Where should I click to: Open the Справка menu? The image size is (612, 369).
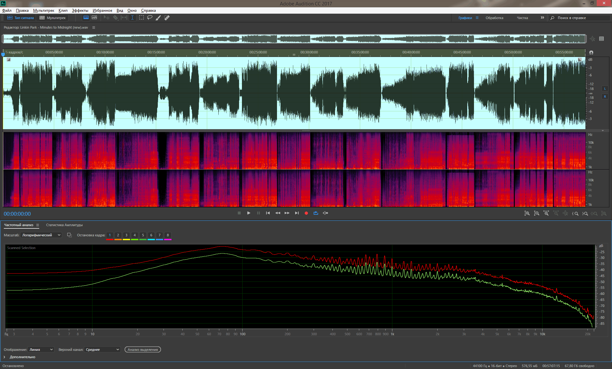(x=149, y=10)
